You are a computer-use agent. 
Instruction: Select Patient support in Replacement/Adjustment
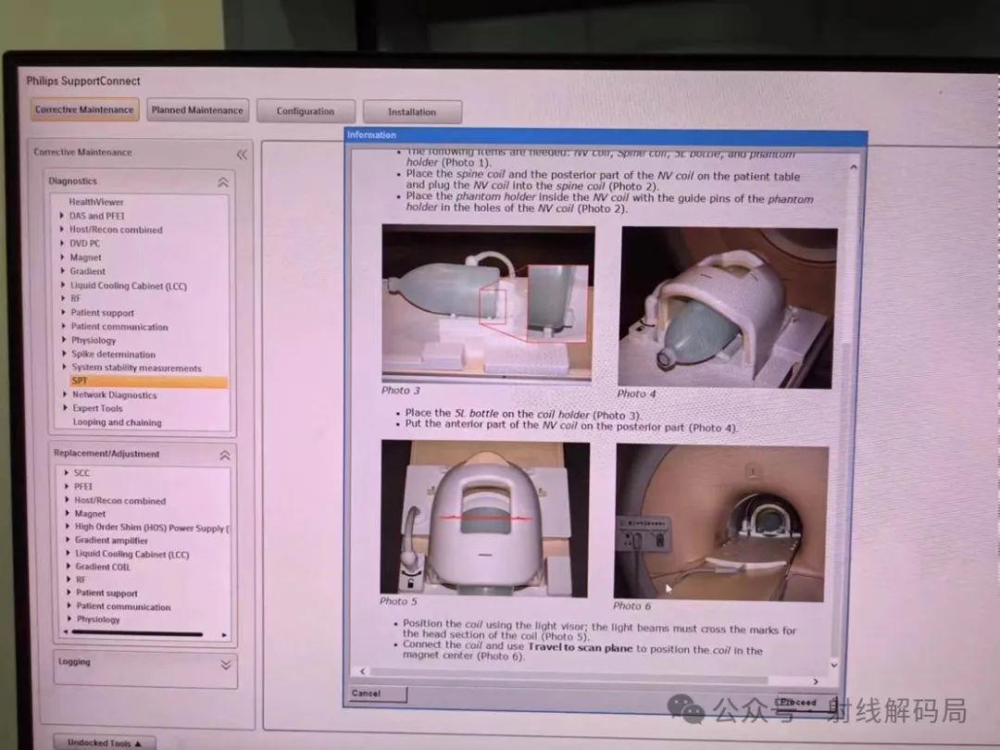(106, 594)
